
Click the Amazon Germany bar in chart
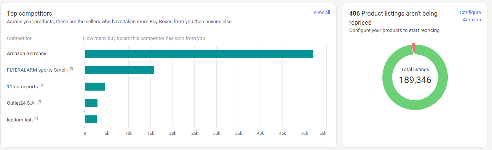click(x=199, y=54)
